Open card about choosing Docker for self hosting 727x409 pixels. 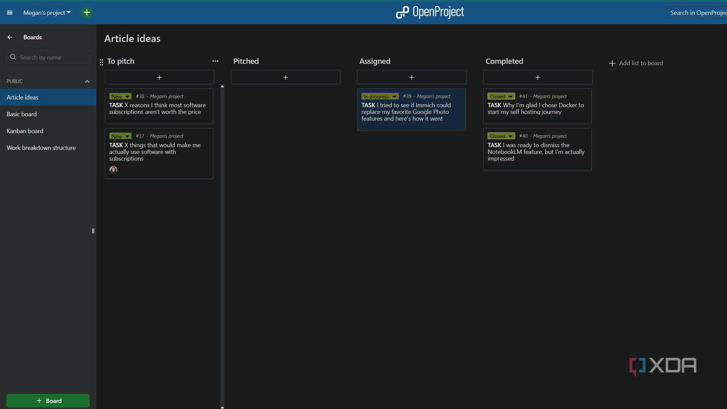click(537, 106)
